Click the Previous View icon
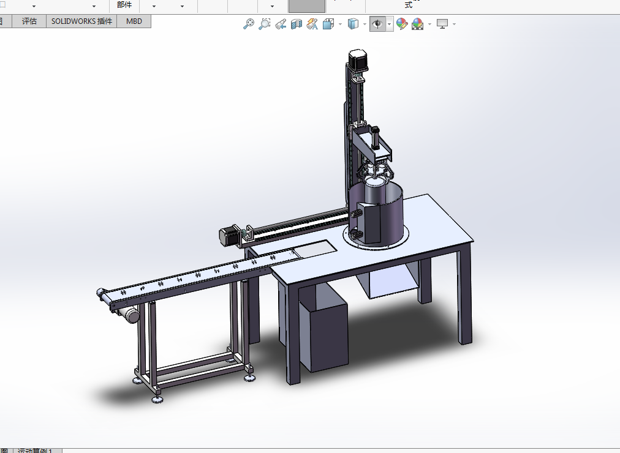Viewport: 620px width, 453px height. 281,24
